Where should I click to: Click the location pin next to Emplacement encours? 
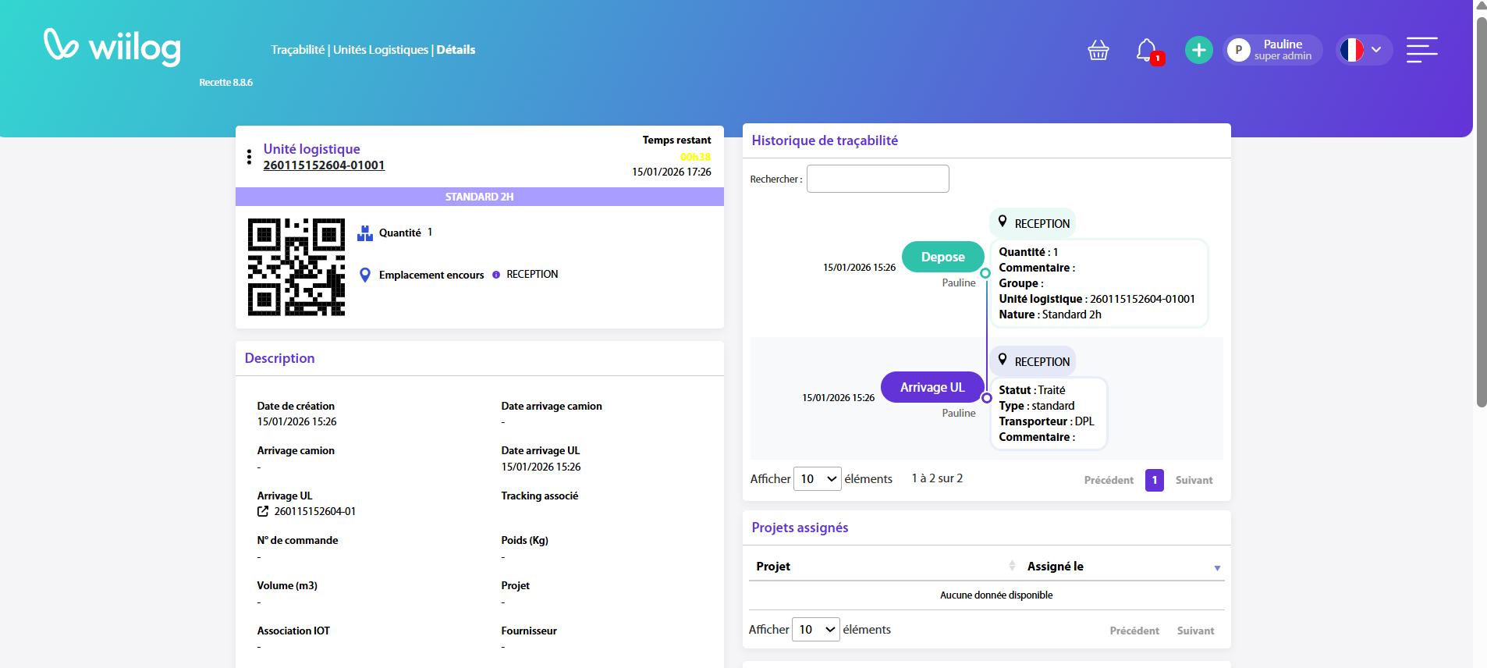364,275
